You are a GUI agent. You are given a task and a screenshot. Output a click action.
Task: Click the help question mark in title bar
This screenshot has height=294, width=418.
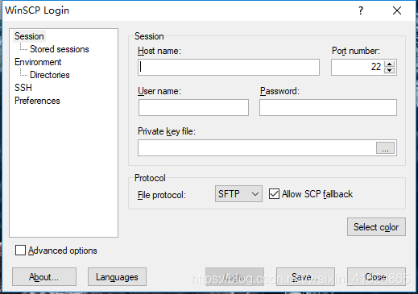coord(361,10)
